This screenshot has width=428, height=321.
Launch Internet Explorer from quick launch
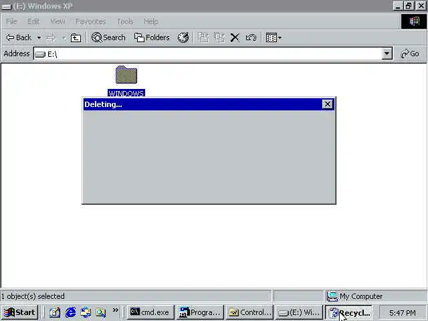pos(70,312)
